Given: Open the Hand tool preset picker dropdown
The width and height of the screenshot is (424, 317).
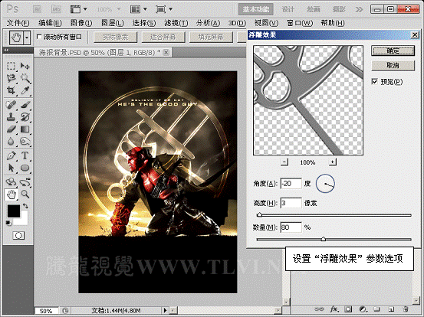Looking at the screenshot, I should [27, 38].
